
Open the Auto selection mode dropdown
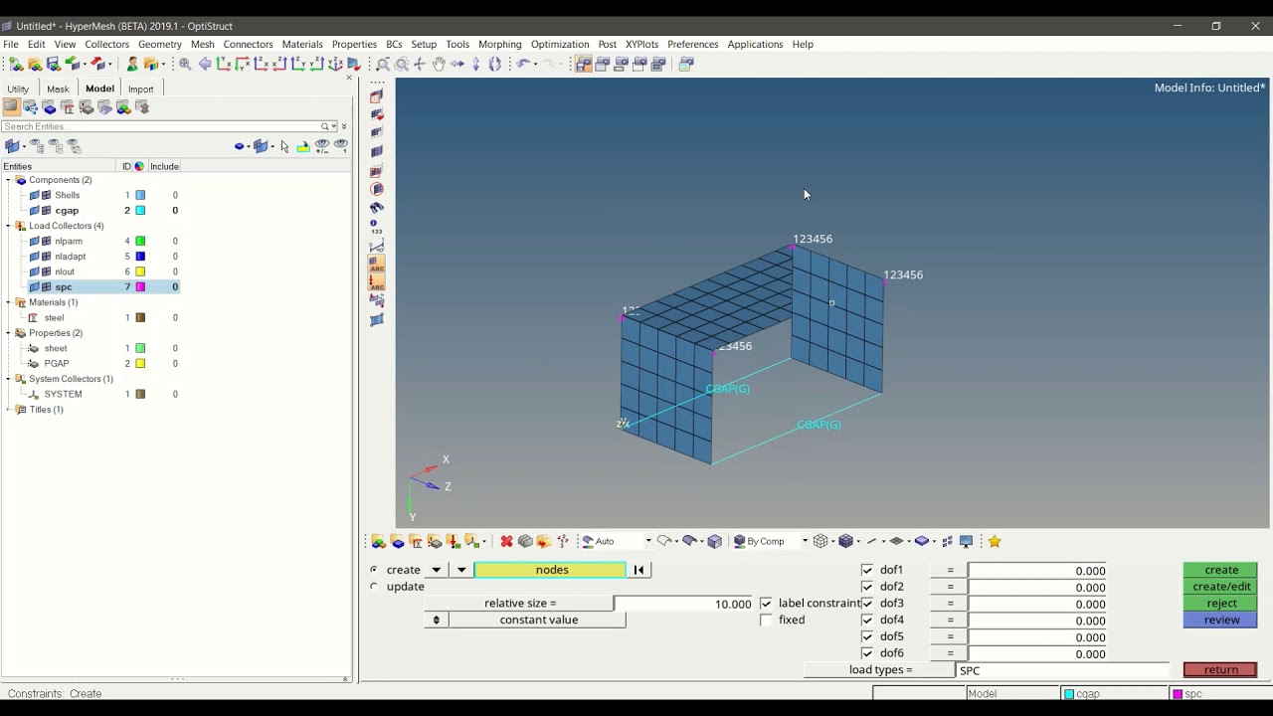(x=648, y=541)
